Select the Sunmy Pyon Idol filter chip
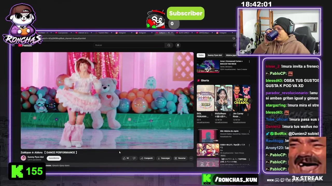The height and width of the screenshot is (186, 332). pyautogui.click(x=215, y=55)
